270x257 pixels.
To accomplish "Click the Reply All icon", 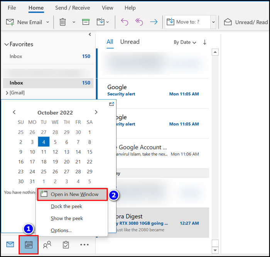I will coord(139,22).
